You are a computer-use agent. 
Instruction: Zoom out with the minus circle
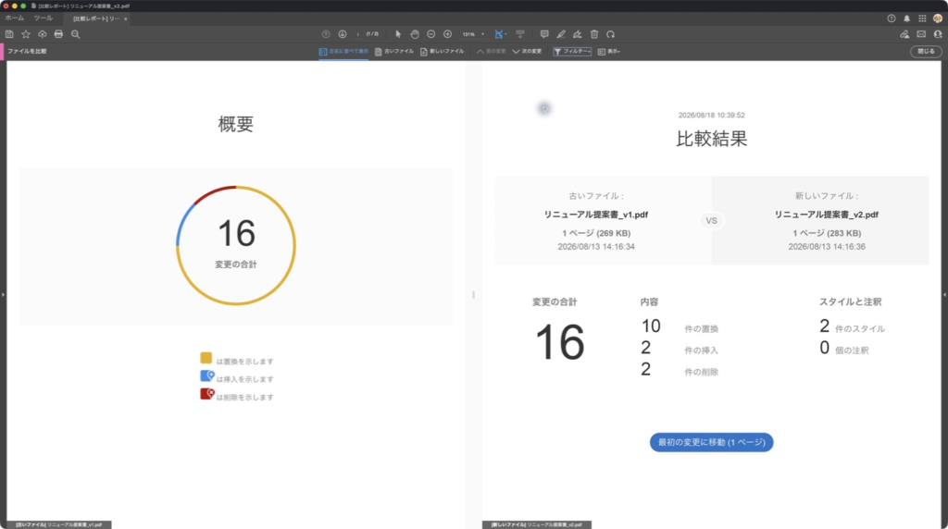[x=431, y=34]
